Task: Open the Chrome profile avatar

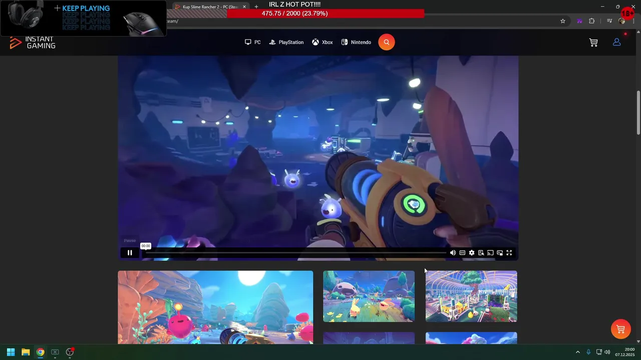Action: pyautogui.click(x=621, y=21)
